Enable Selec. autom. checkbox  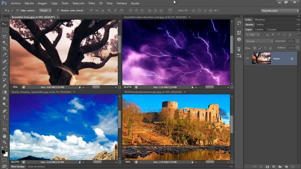(x=17, y=10)
